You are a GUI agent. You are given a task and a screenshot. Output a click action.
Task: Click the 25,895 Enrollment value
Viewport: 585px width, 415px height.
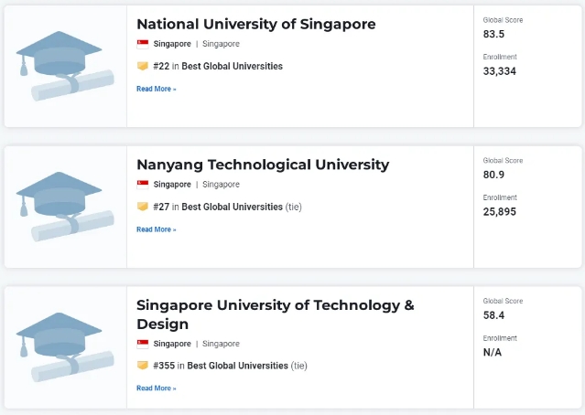coord(499,211)
